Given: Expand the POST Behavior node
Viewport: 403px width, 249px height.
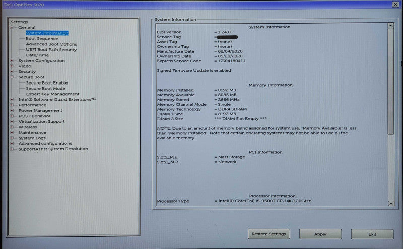Looking at the screenshot, I should click(x=12, y=116).
